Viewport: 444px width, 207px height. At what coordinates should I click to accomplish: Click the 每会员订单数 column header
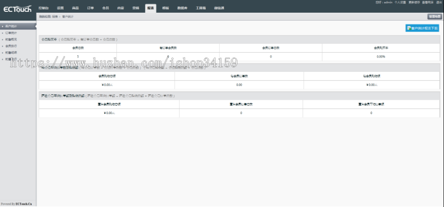point(239,76)
